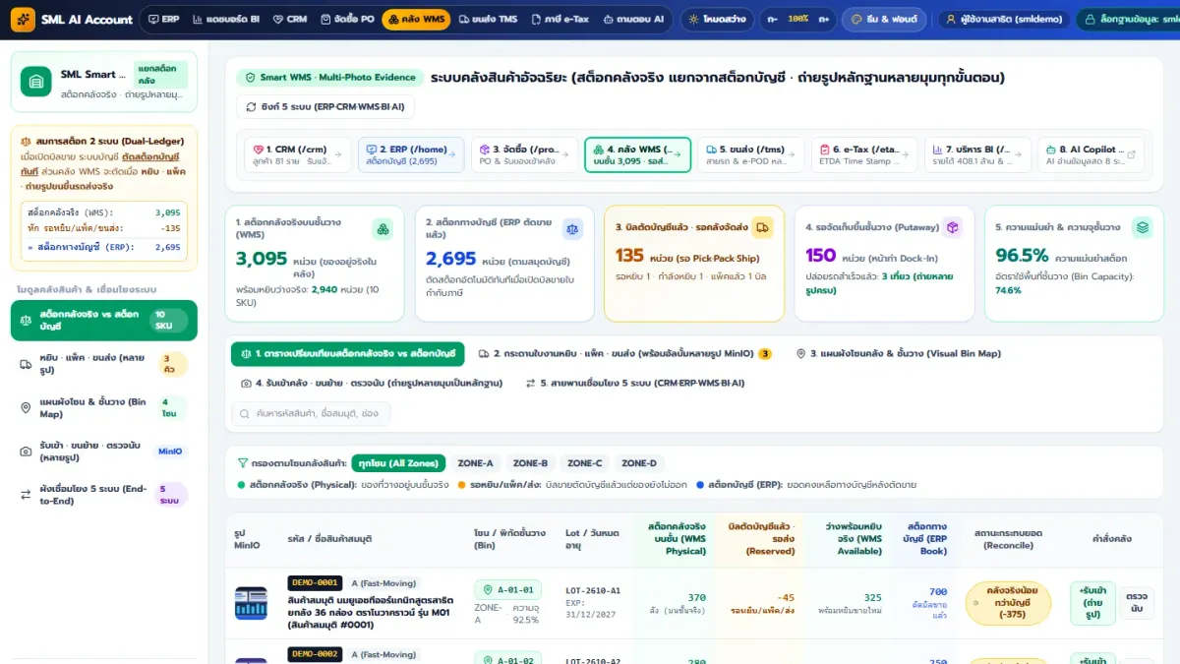Select the ZONE-A filter chip

475,463
